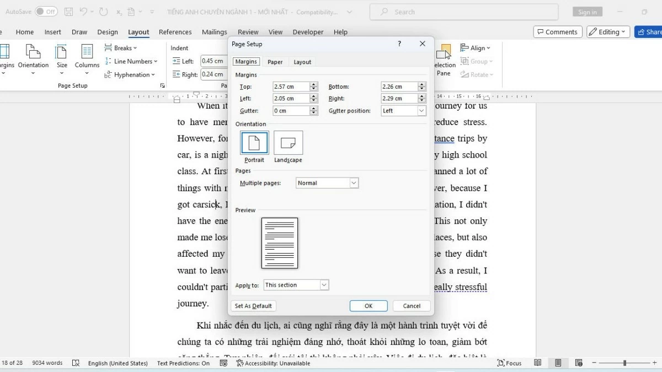Open the References ribbon tab
Image resolution: width=662 pixels, height=372 pixels.
point(175,32)
